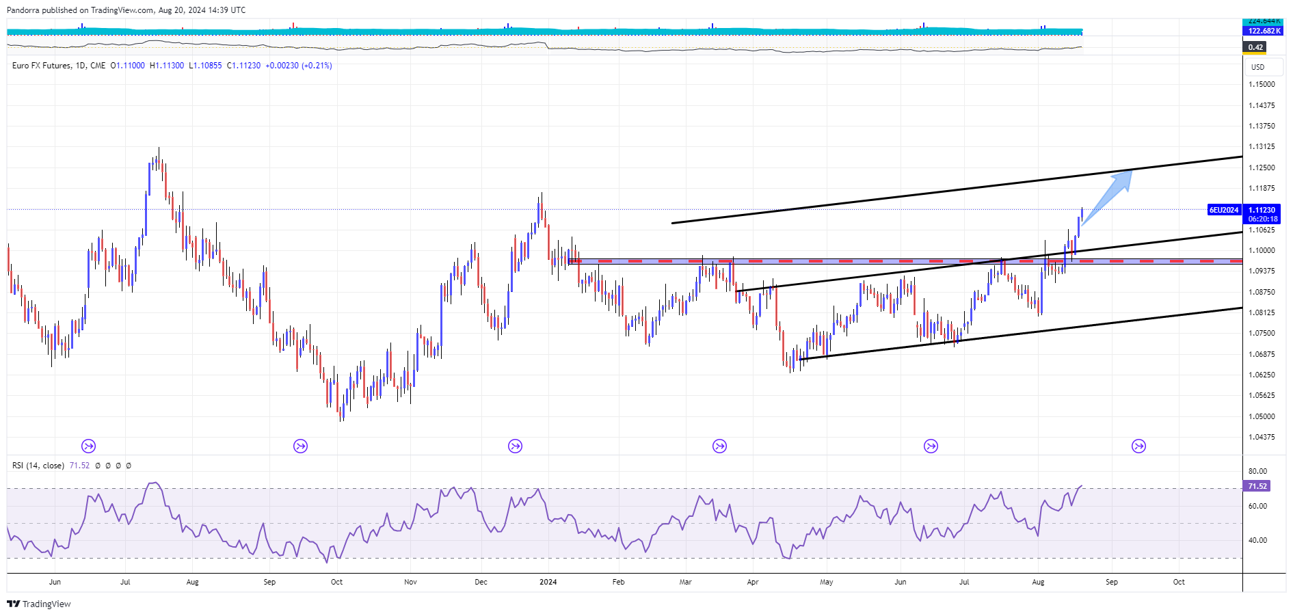Click the rollover marker above mid-September 2023
1293x616 pixels.
pos(301,446)
